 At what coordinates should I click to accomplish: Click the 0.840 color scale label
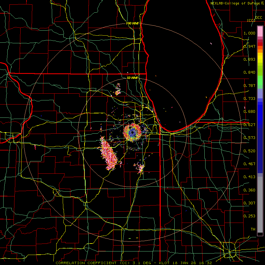coord(249,72)
